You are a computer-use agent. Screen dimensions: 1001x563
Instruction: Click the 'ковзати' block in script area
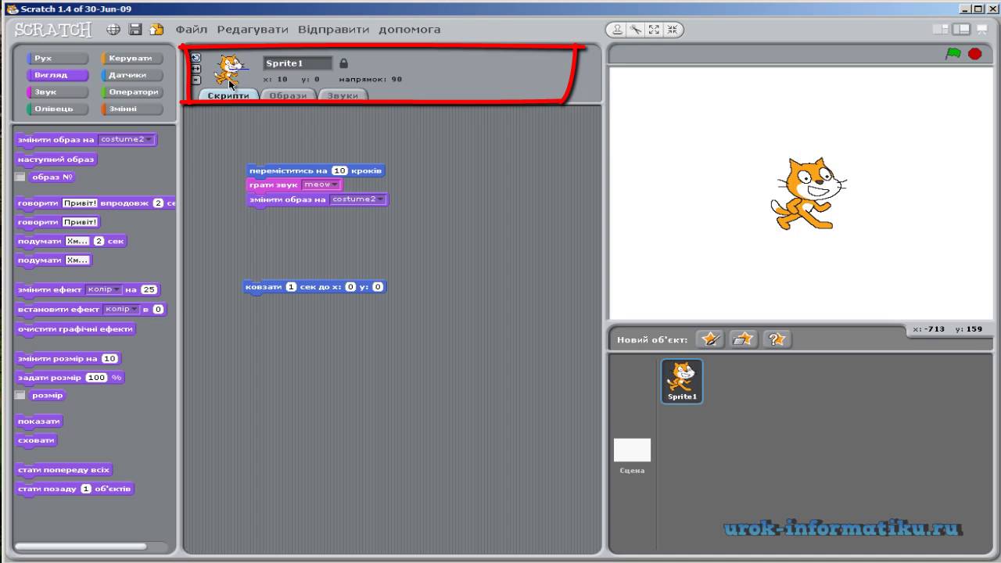[x=314, y=287]
